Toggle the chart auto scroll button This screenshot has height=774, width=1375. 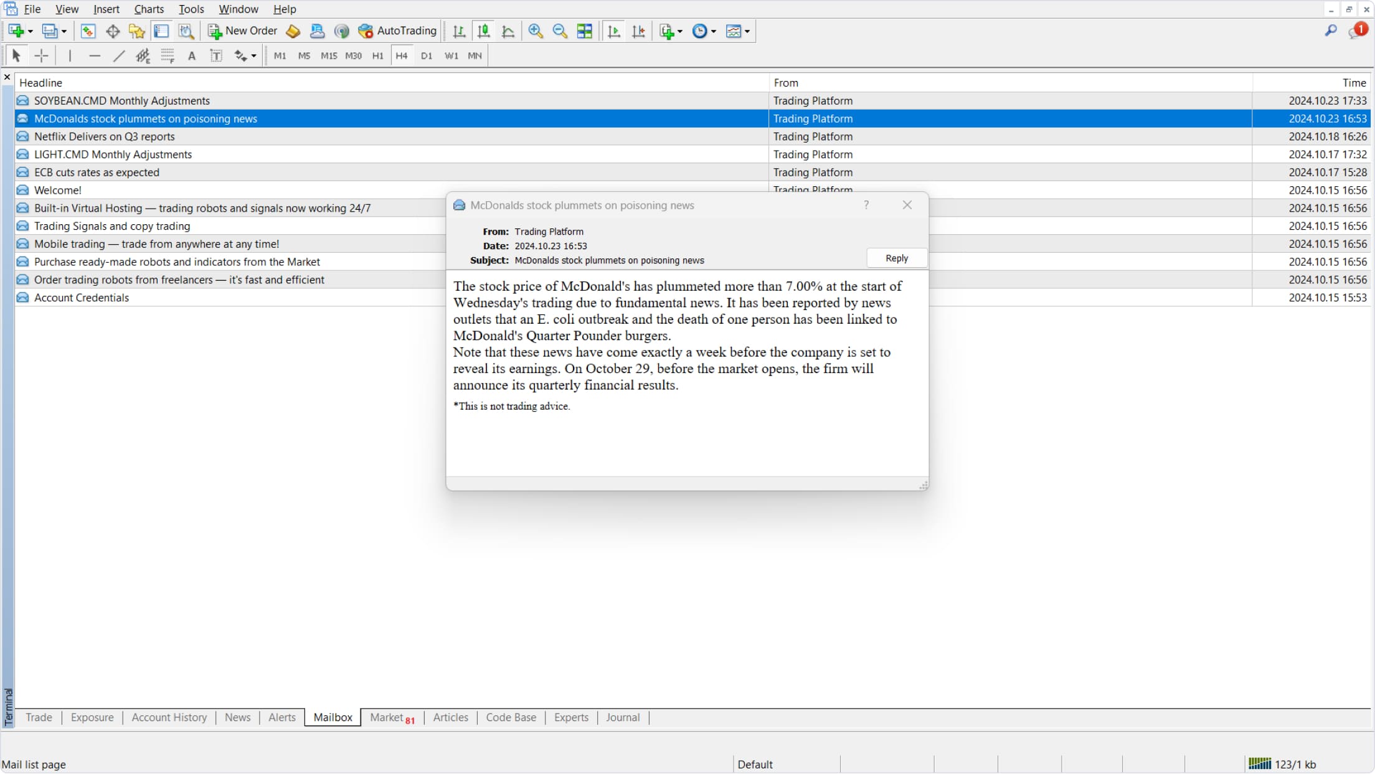pos(613,31)
